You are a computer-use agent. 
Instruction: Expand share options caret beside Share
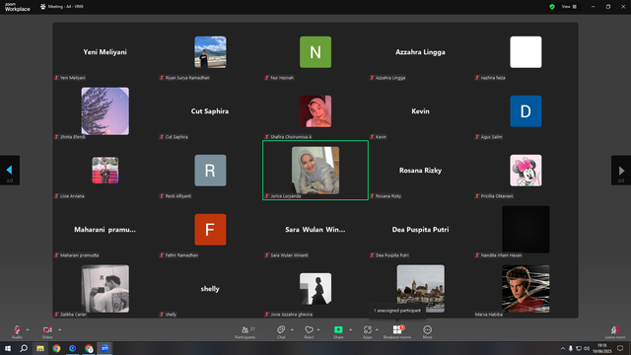coord(351,329)
